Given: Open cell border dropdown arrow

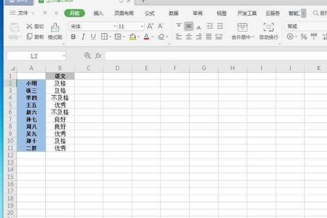Looking at the screenshot, I should [110, 37].
